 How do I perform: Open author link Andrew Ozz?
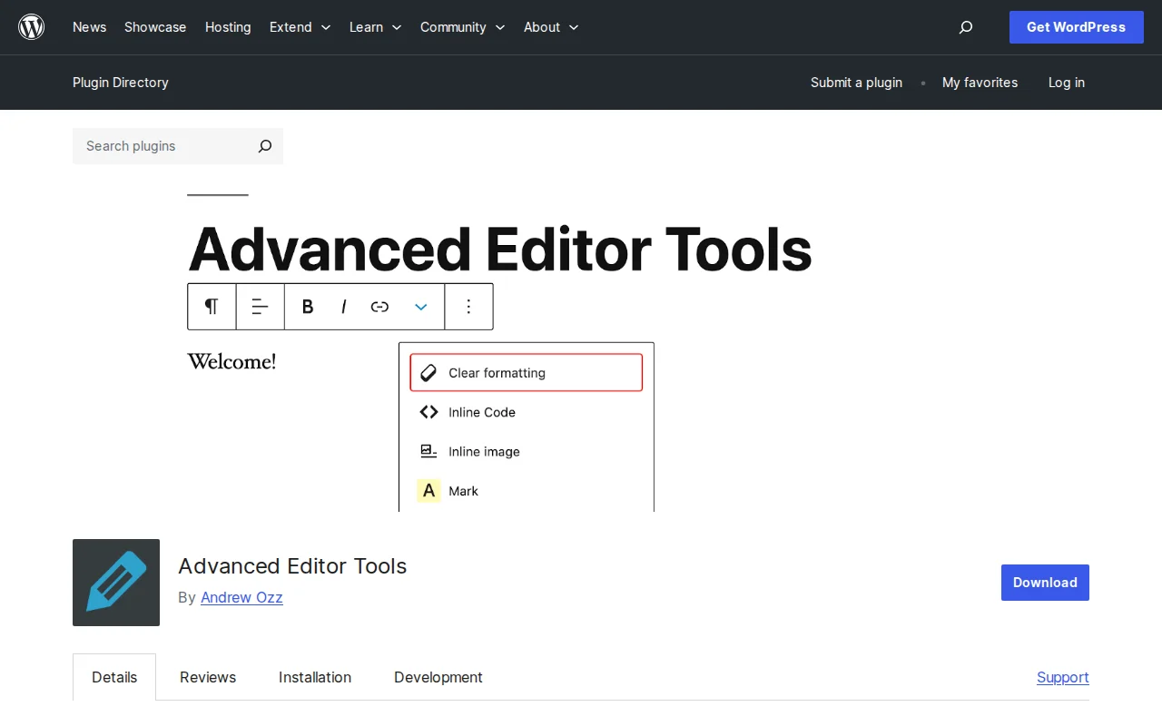point(241,597)
